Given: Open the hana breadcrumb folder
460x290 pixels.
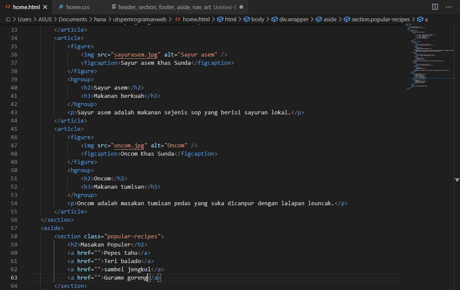Looking at the screenshot, I should tap(100, 20).
